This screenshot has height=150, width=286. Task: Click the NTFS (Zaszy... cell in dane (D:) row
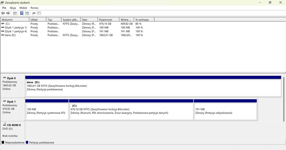coord(71,35)
